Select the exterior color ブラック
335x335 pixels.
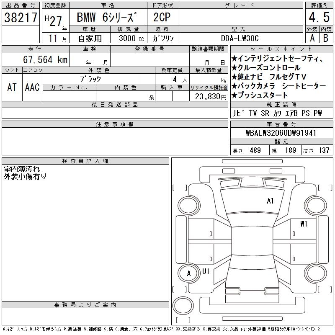[x=90, y=79]
